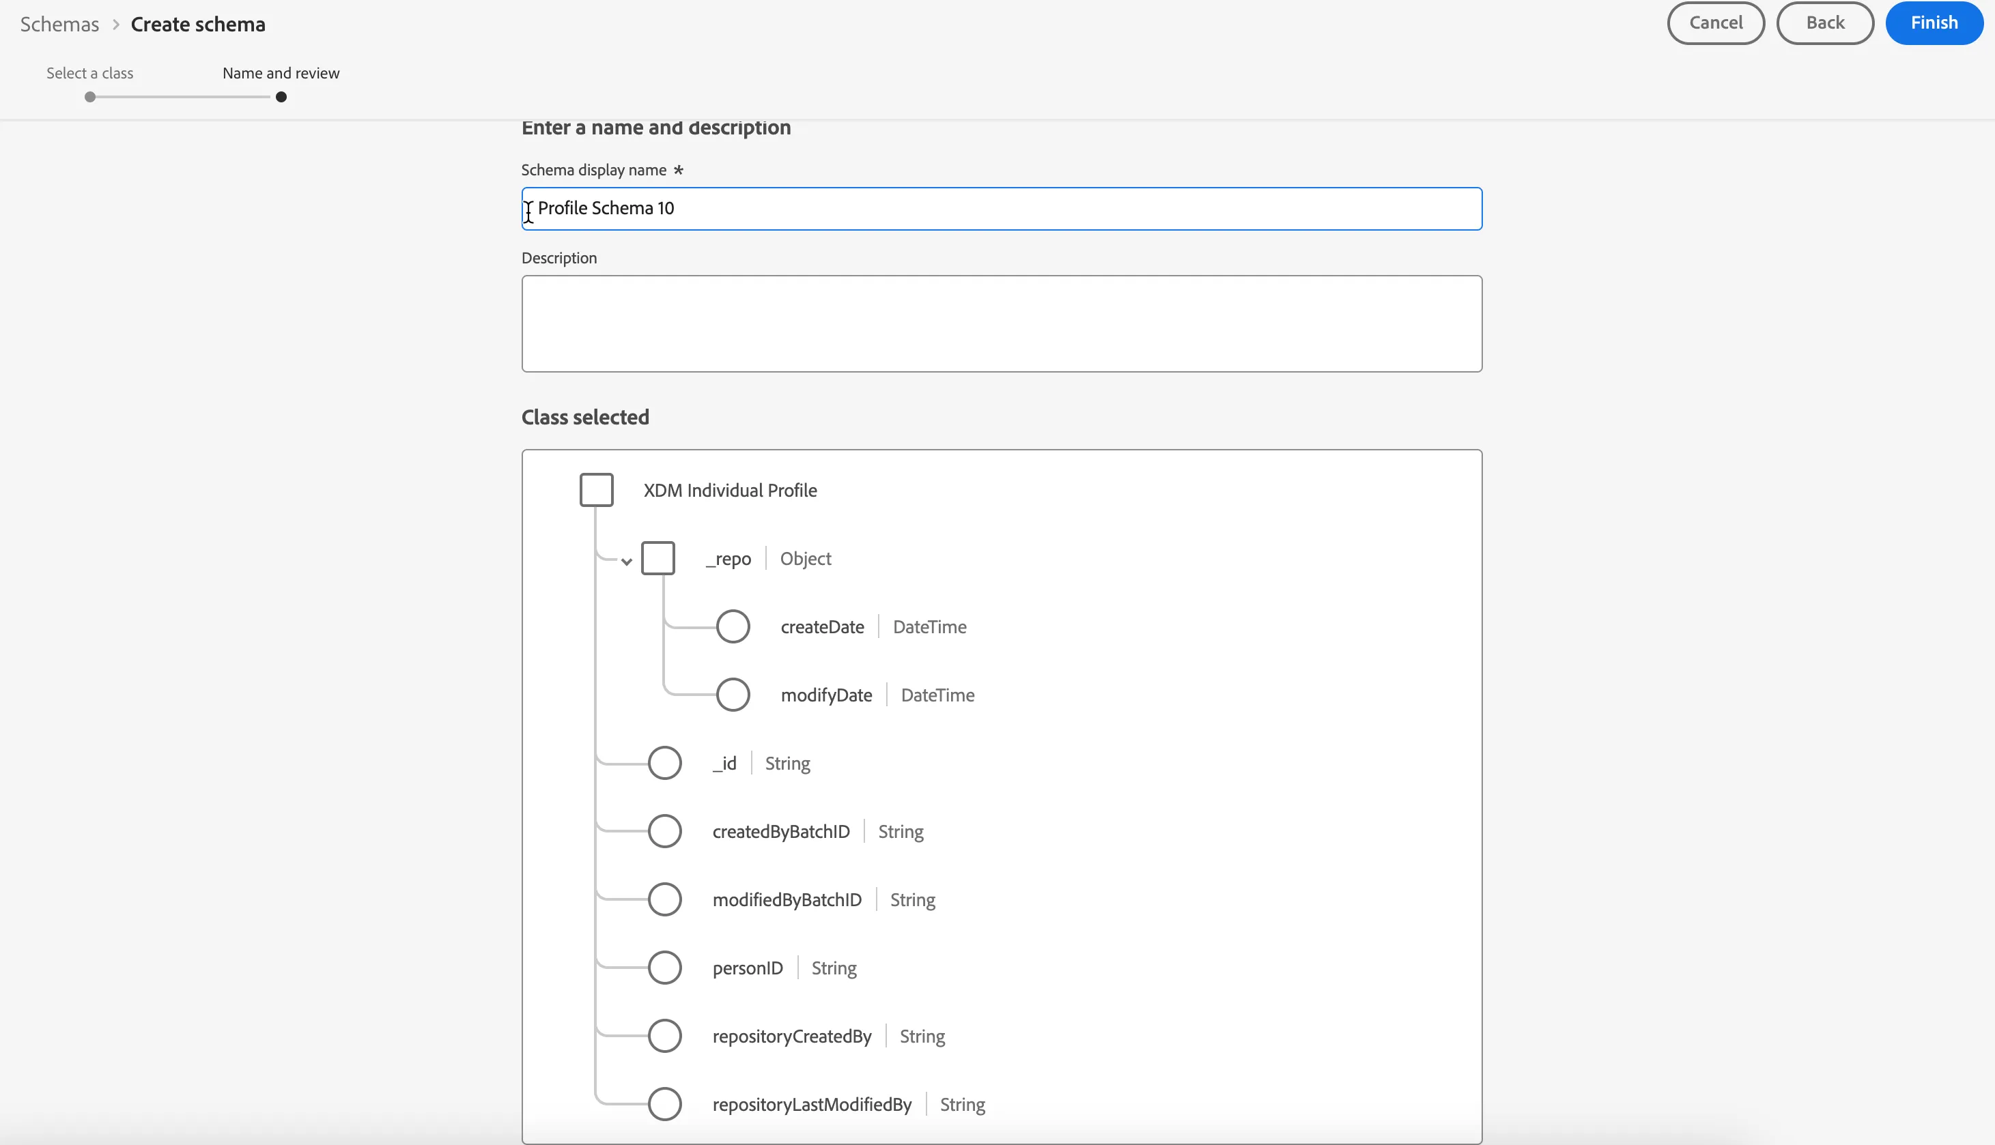Go back with the Back button
This screenshot has width=1995, height=1145.
coord(1825,23)
